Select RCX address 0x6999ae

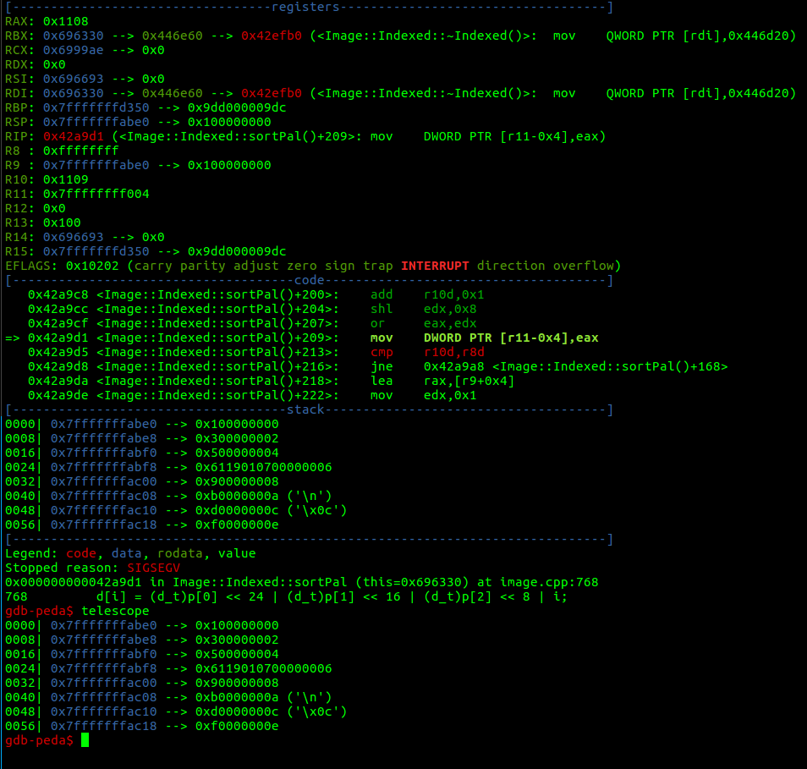pyautogui.click(x=73, y=51)
